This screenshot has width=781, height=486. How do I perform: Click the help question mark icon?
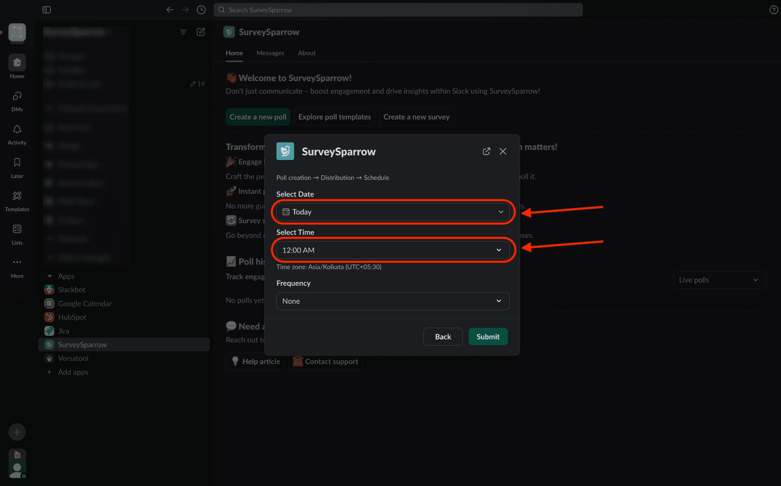773,10
